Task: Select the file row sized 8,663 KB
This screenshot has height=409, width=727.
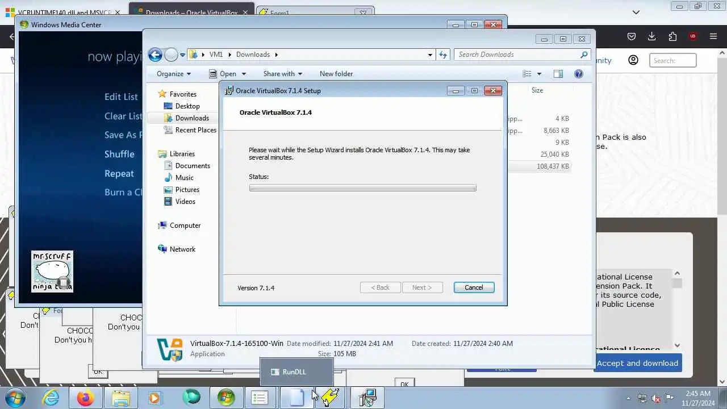Action: 538,131
